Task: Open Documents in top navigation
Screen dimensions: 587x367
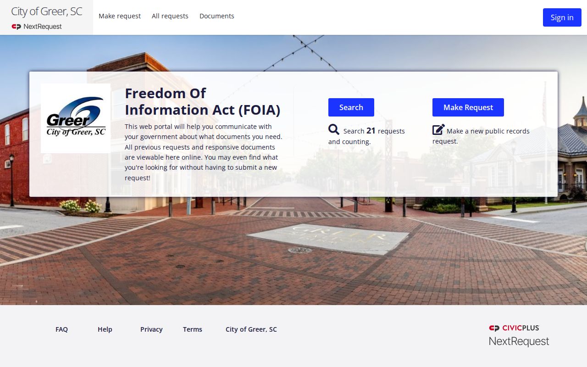Action: tap(217, 16)
